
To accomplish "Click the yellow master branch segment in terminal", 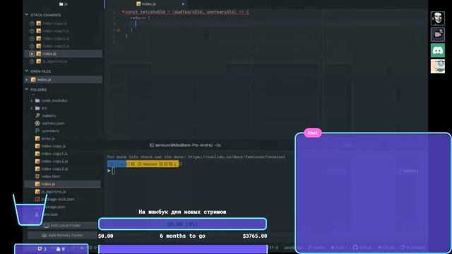I will (x=153, y=164).
